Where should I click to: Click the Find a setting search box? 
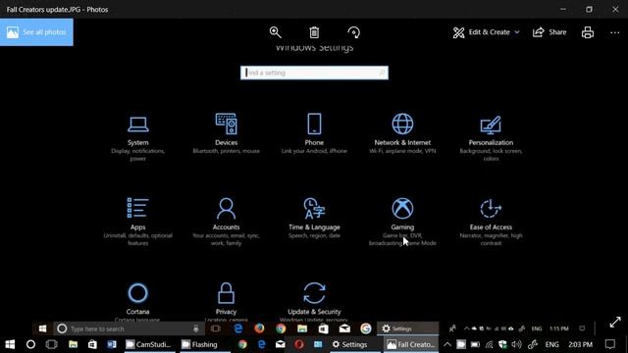[314, 73]
